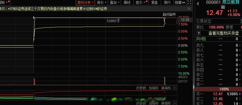242x105 pixels.
Task: Click the 融 margin badge
Action: [223, 7]
